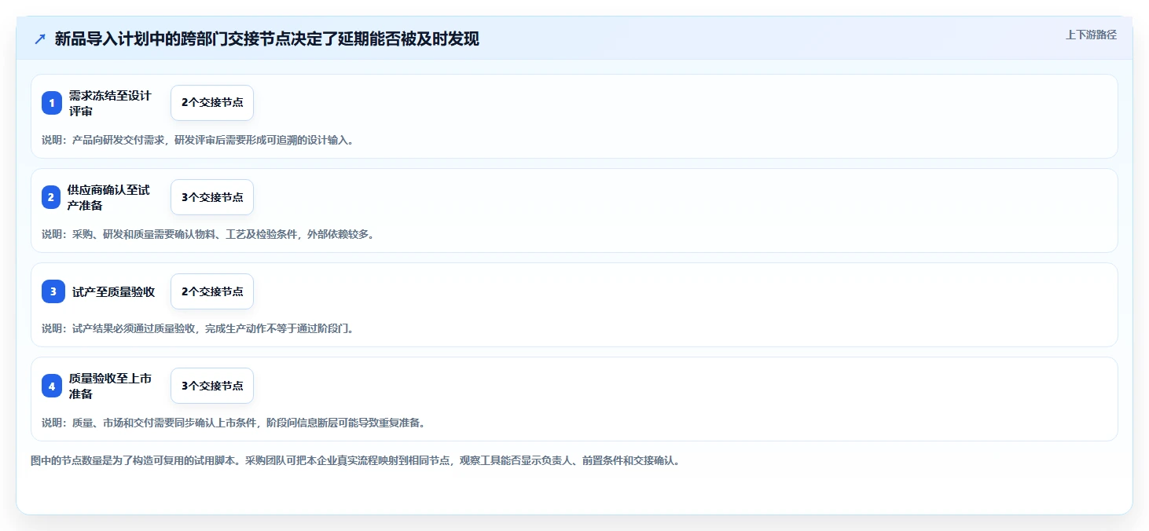
Task: Click the description starting 说明：试产结果必须通过
Action: tap(197, 328)
